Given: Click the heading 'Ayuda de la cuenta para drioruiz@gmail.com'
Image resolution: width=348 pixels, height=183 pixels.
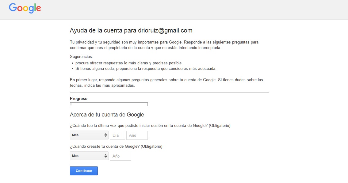Looking at the screenshot, I should [131, 30].
